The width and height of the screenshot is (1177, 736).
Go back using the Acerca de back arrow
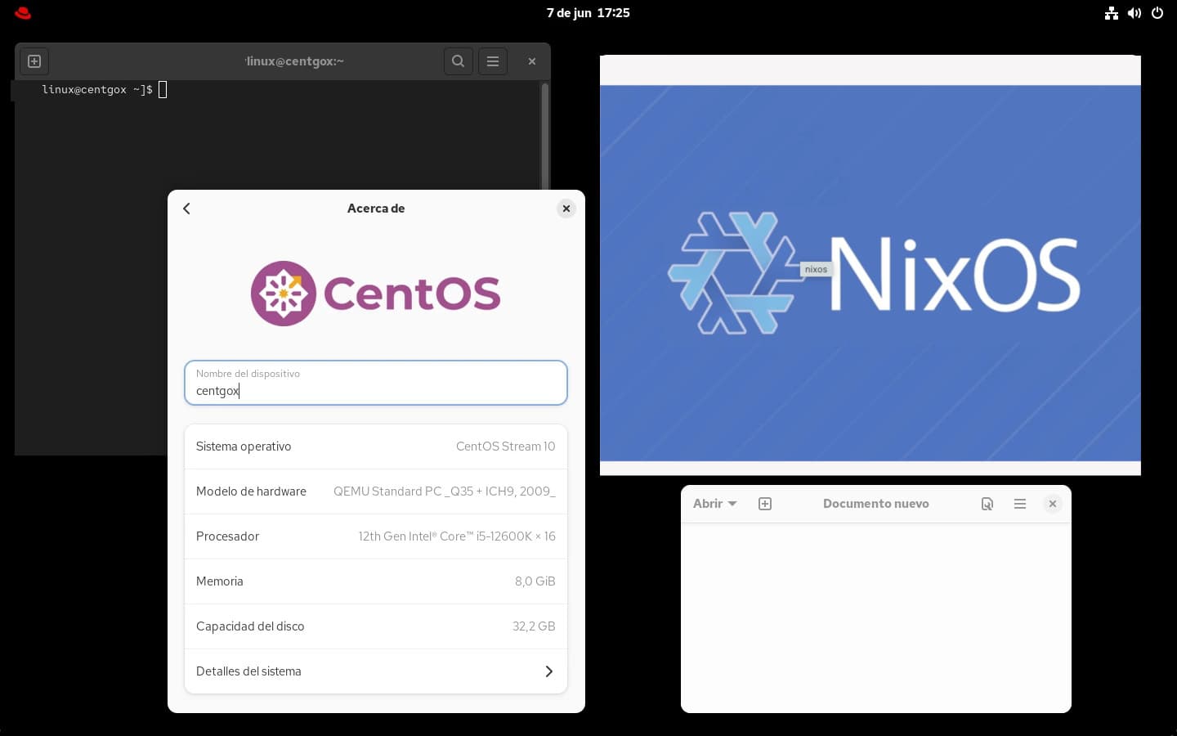tap(186, 209)
